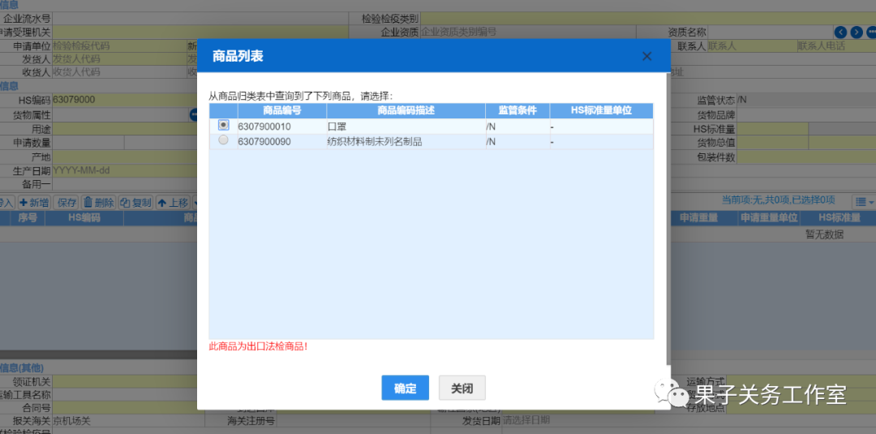This screenshot has height=434, width=876.
Task: Select radio button for 6307900090 row
Action: coord(224,141)
